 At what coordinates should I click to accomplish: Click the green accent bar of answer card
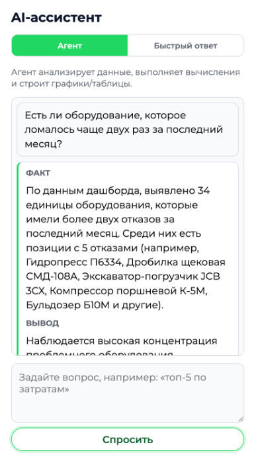tap(18, 259)
